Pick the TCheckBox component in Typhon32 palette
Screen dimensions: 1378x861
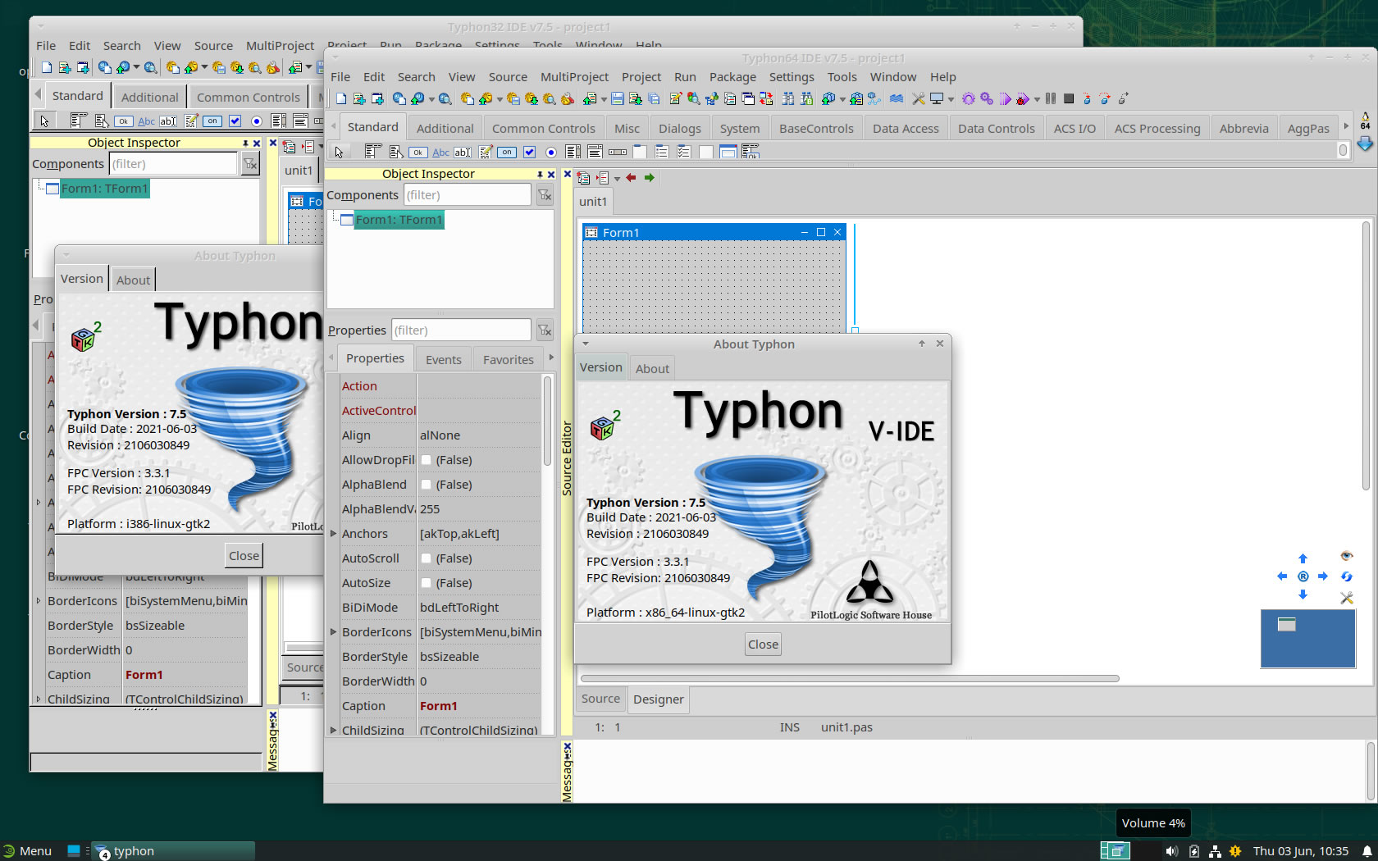(x=235, y=121)
